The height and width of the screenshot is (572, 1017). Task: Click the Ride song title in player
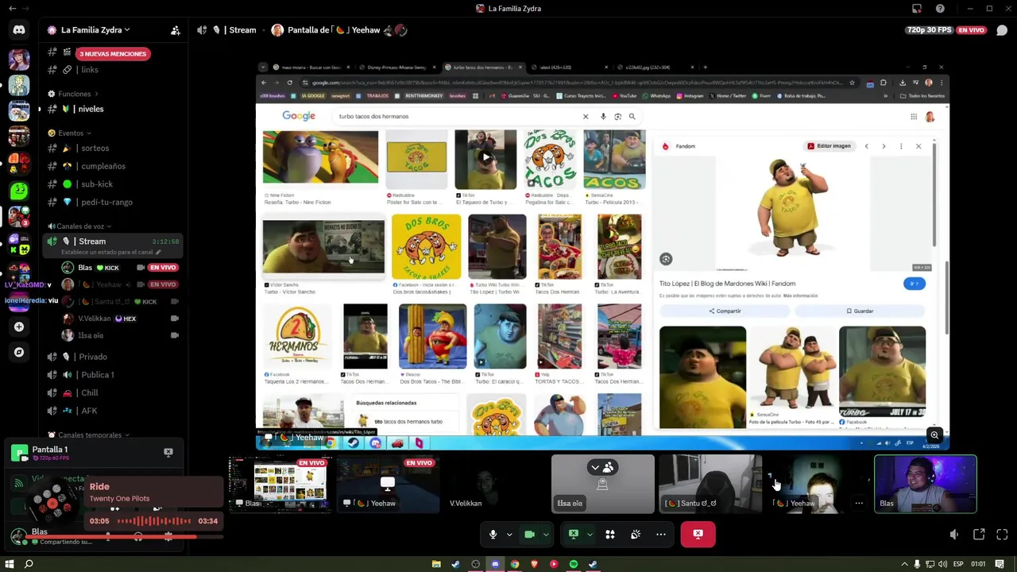[x=99, y=486]
